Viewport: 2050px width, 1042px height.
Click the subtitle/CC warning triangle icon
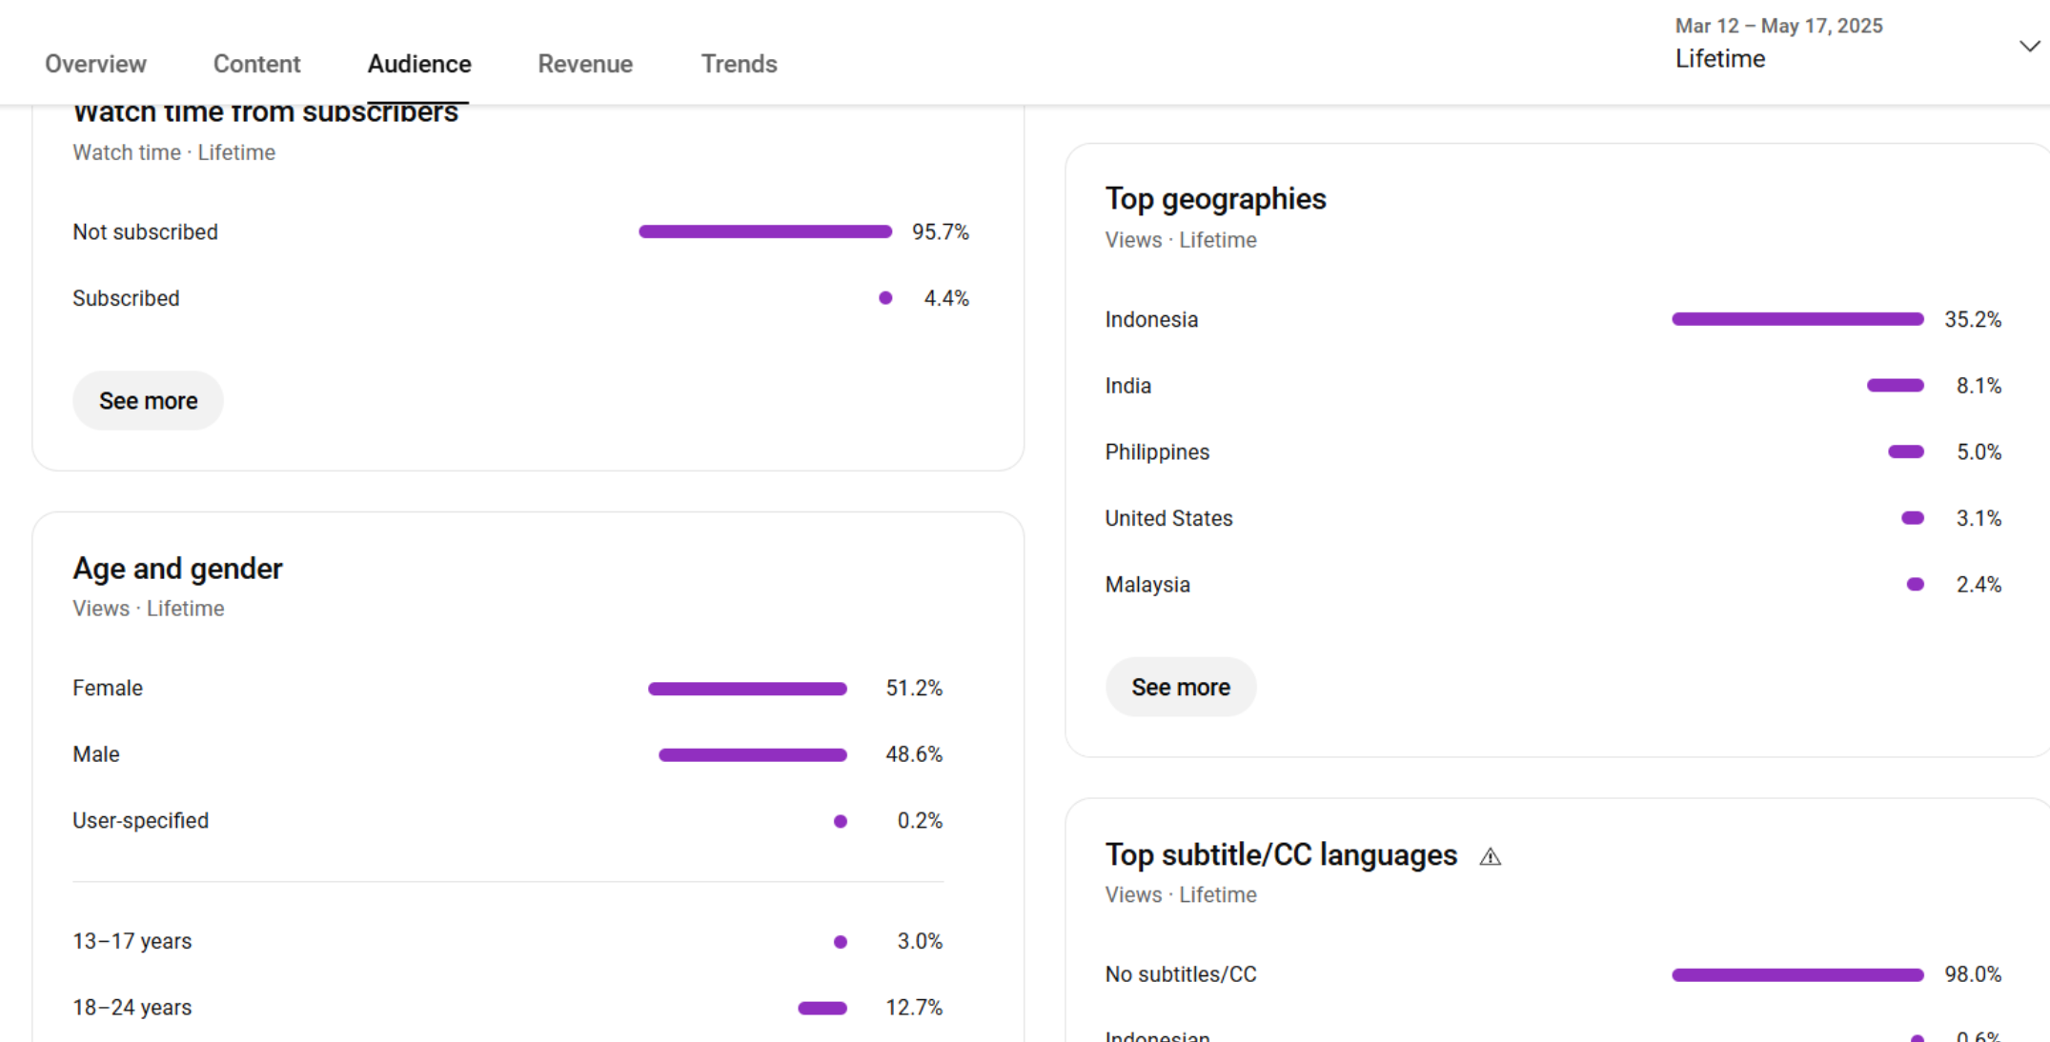[1490, 857]
